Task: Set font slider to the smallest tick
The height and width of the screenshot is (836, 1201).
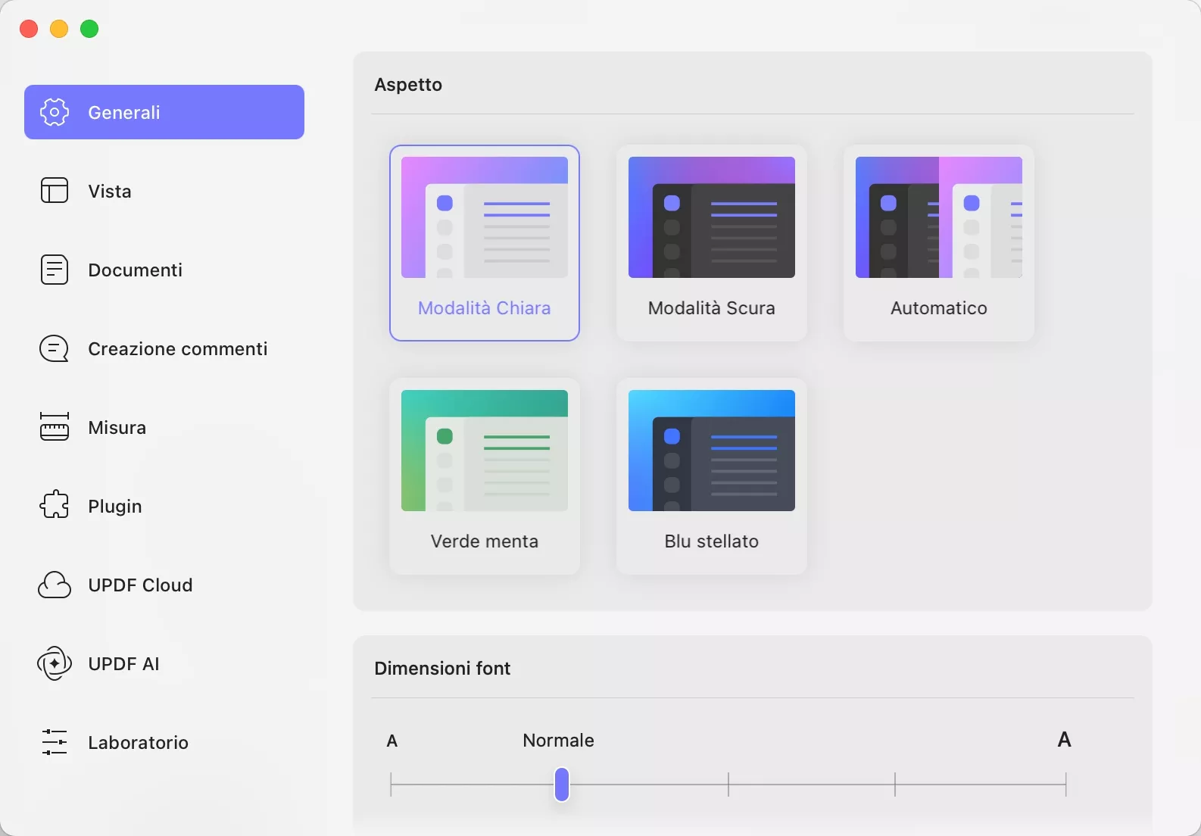Action: click(x=391, y=785)
